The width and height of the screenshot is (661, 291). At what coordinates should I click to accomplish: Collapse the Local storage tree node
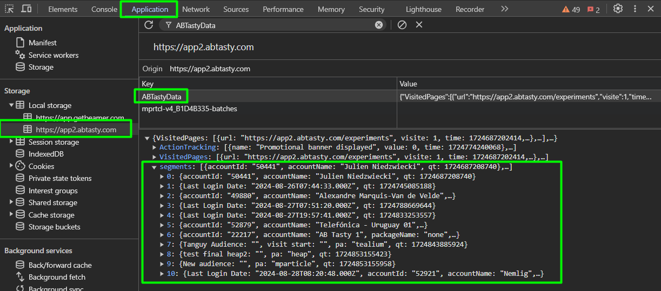click(11, 105)
